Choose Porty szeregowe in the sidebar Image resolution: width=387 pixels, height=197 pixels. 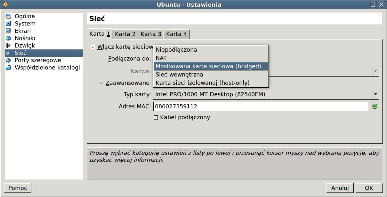click(44, 60)
